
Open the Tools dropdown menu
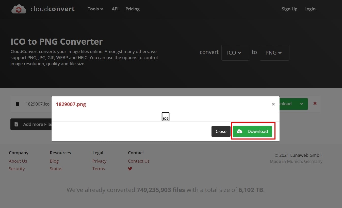(x=95, y=9)
